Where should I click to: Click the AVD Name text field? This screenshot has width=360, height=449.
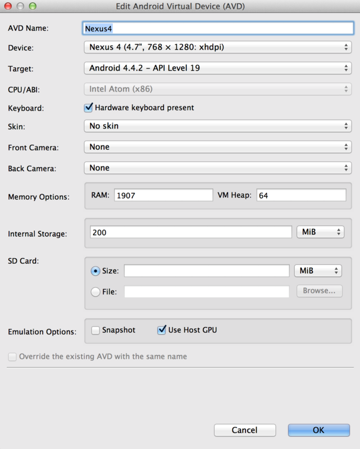[x=218, y=29]
